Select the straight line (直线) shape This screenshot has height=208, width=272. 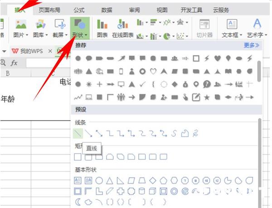point(78,134)
